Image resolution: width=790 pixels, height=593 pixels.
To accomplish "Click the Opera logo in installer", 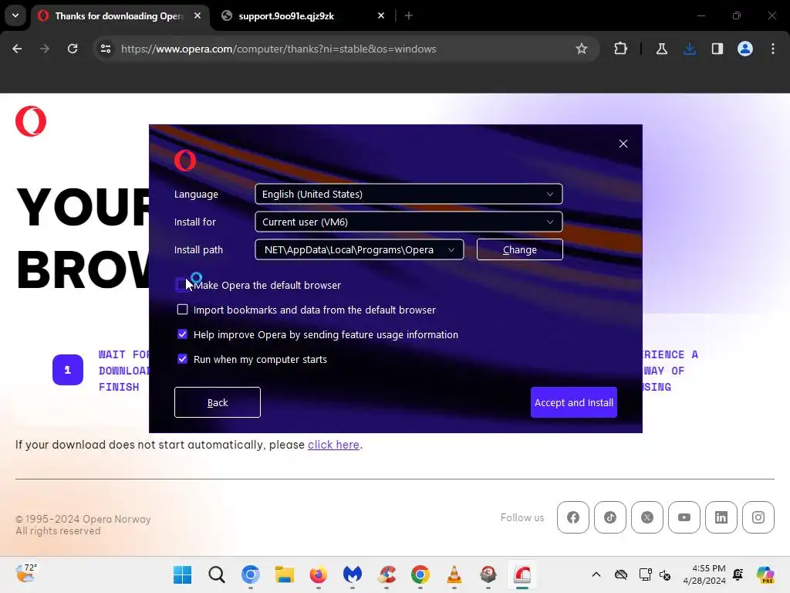I will tap(185, 161).
